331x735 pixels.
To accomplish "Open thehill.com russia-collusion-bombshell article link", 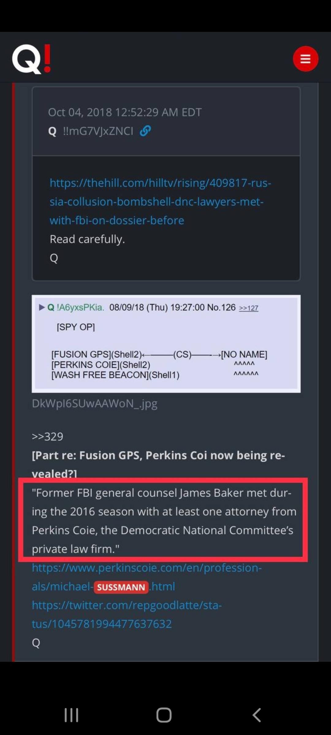I will tap(160, 202).
